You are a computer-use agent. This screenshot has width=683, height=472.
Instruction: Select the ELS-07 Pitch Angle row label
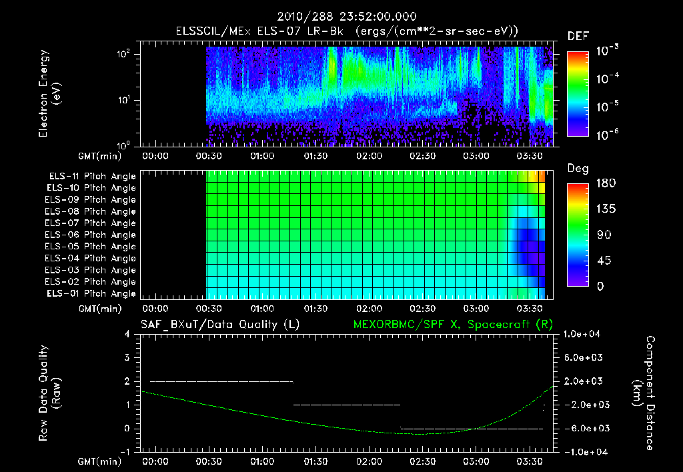[90, 223]
